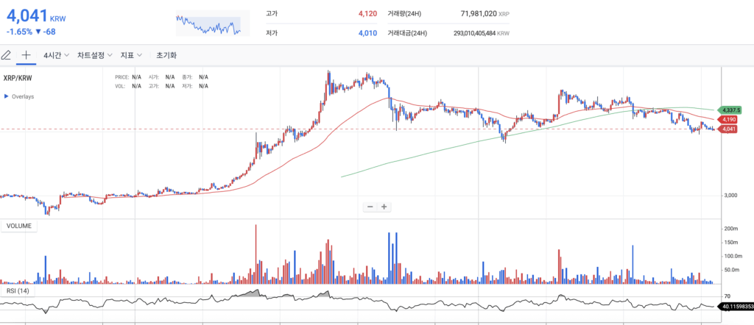The height and width of the screenshot is (325, 754).
Task: Click the XRP/KRW symbol label
Action: 18,77
